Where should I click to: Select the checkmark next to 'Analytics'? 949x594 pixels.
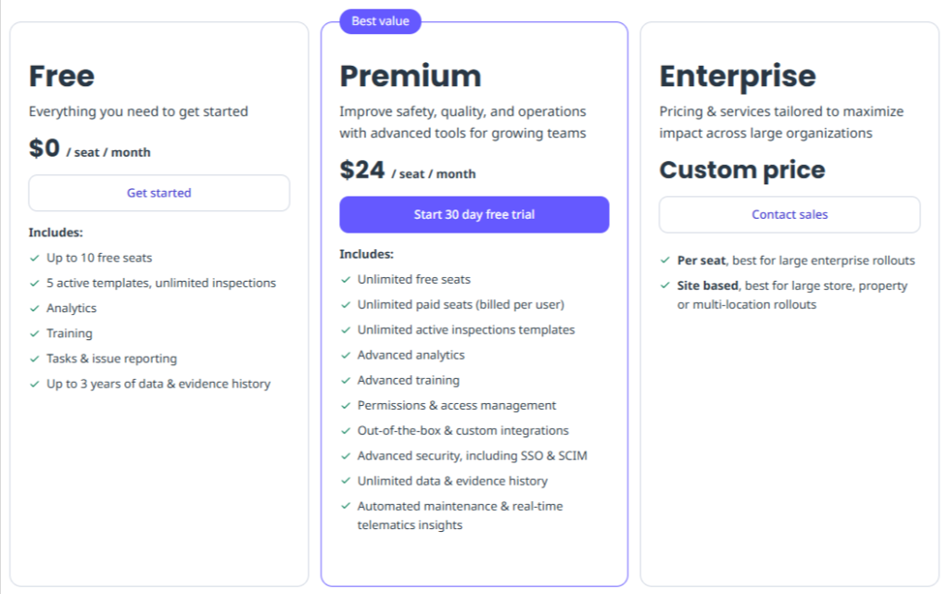[x=33, y=308]
